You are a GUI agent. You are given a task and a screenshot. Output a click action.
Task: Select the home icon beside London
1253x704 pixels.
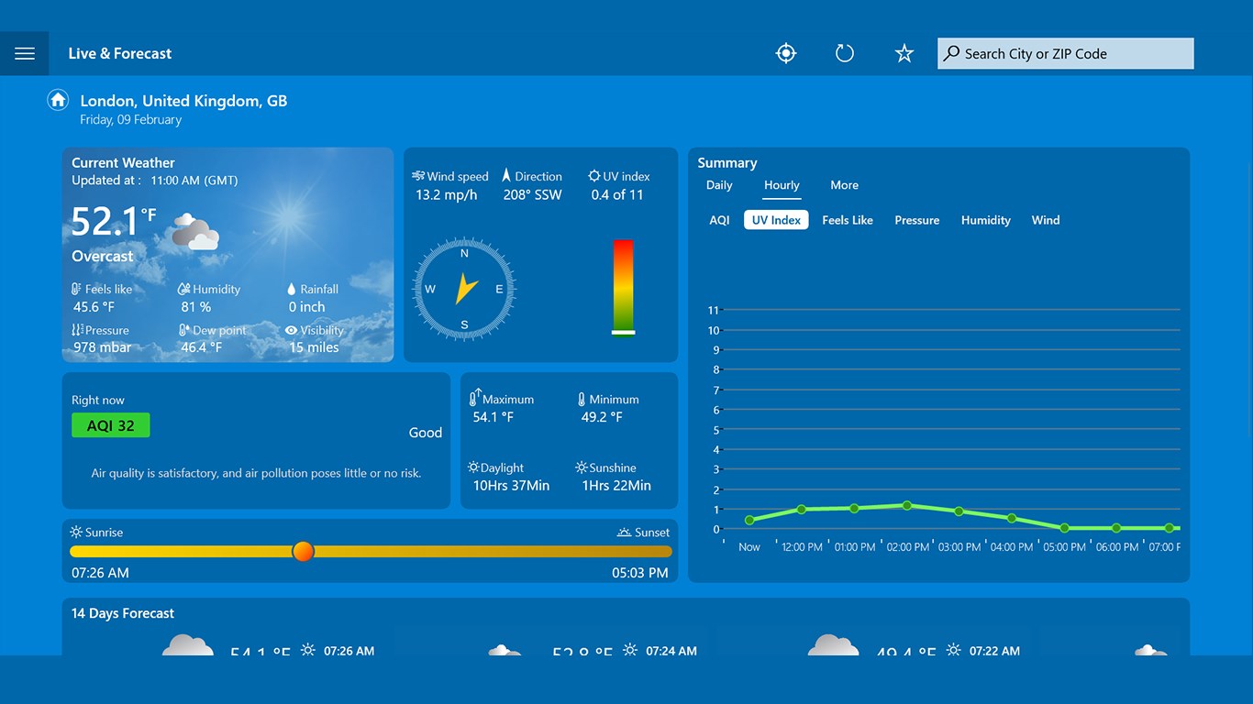[x=57, y=99]
